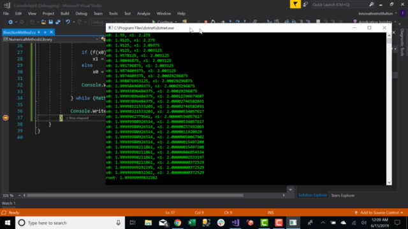Open Google Chrome from the taskbar
Viewport: 408px width, 229px height.
click(x=177, y=223)
